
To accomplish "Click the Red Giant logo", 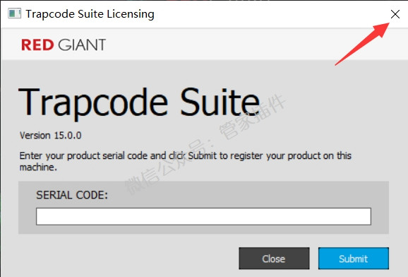I will (x=64, y=45).
